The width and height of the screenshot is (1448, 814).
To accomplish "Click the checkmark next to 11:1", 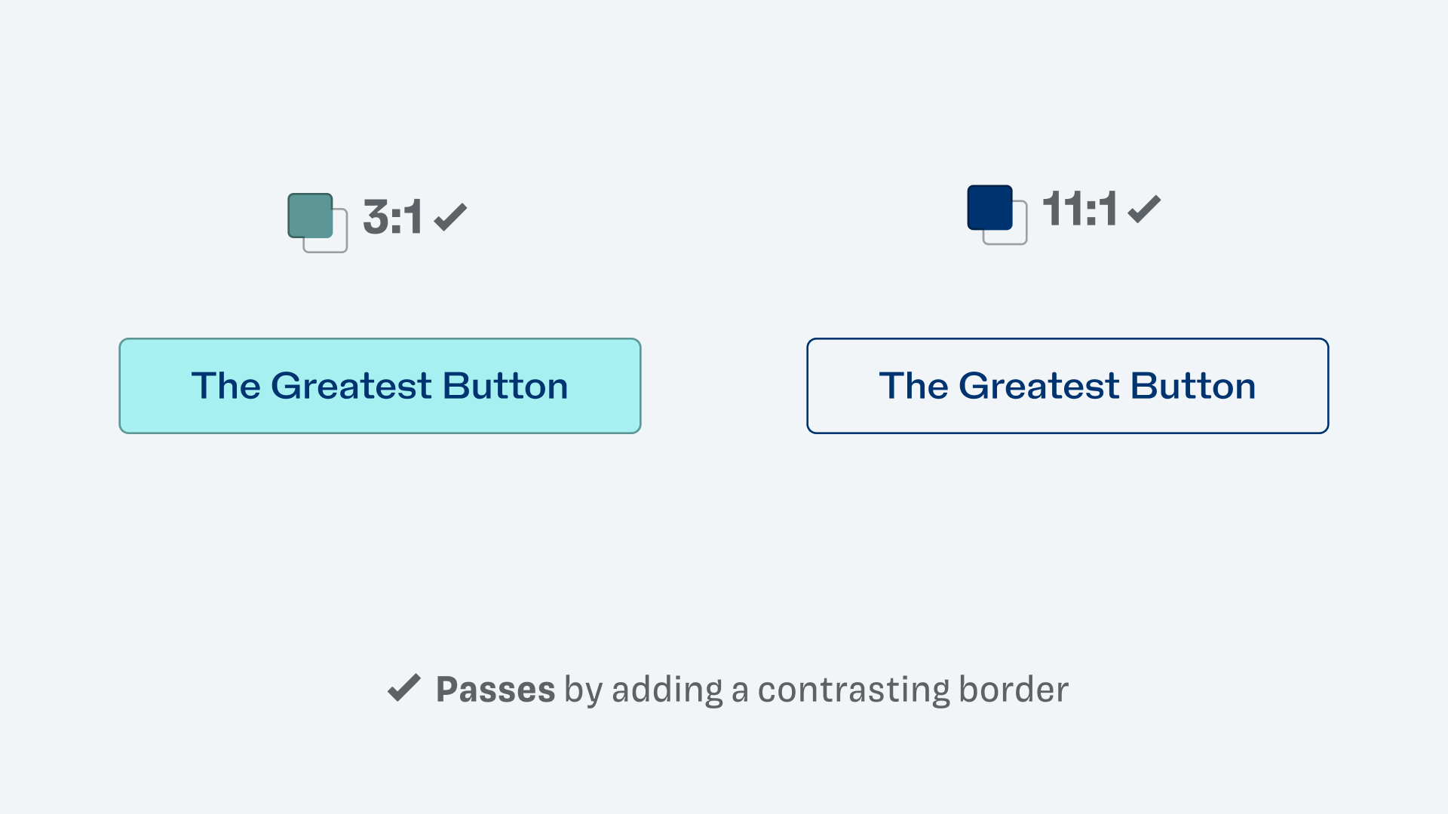I will [x=1144, y=209].
